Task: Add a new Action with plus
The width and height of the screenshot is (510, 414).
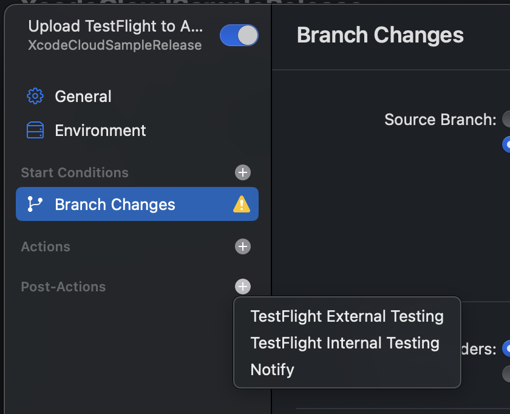Action: click(x=243, y=246)
